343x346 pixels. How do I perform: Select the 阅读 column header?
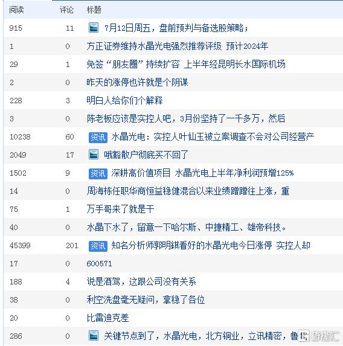[16, 10]
